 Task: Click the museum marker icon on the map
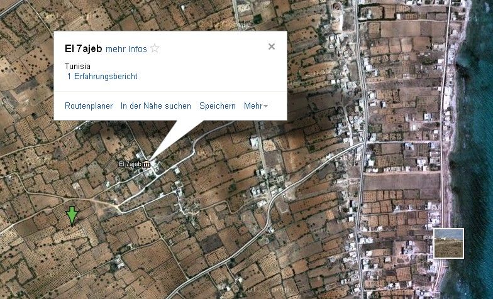pos(146,163)
